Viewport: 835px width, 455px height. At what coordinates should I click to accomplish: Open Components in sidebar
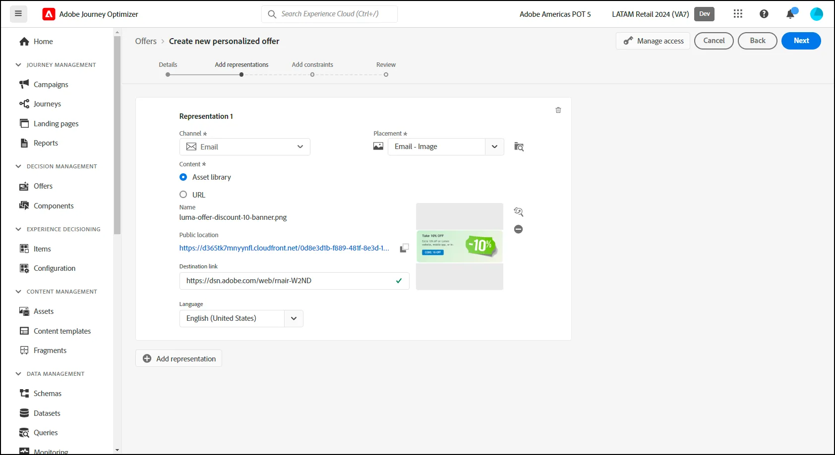tap(54, 206)
